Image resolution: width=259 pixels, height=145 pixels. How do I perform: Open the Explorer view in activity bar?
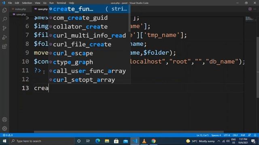coord(4,10)
